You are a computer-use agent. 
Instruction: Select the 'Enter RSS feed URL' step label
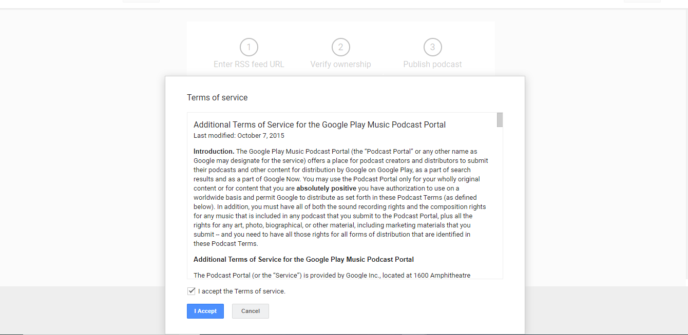point(249,65)
